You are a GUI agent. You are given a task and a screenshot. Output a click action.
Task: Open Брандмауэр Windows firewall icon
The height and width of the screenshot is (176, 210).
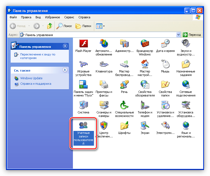point(144,44)
